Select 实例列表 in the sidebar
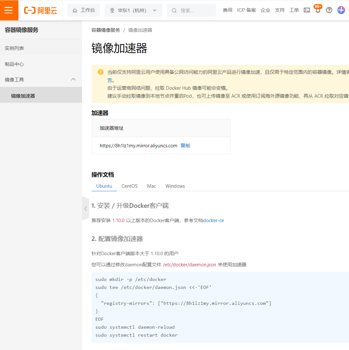Viewport: 349px width, 350px height. 41,48
